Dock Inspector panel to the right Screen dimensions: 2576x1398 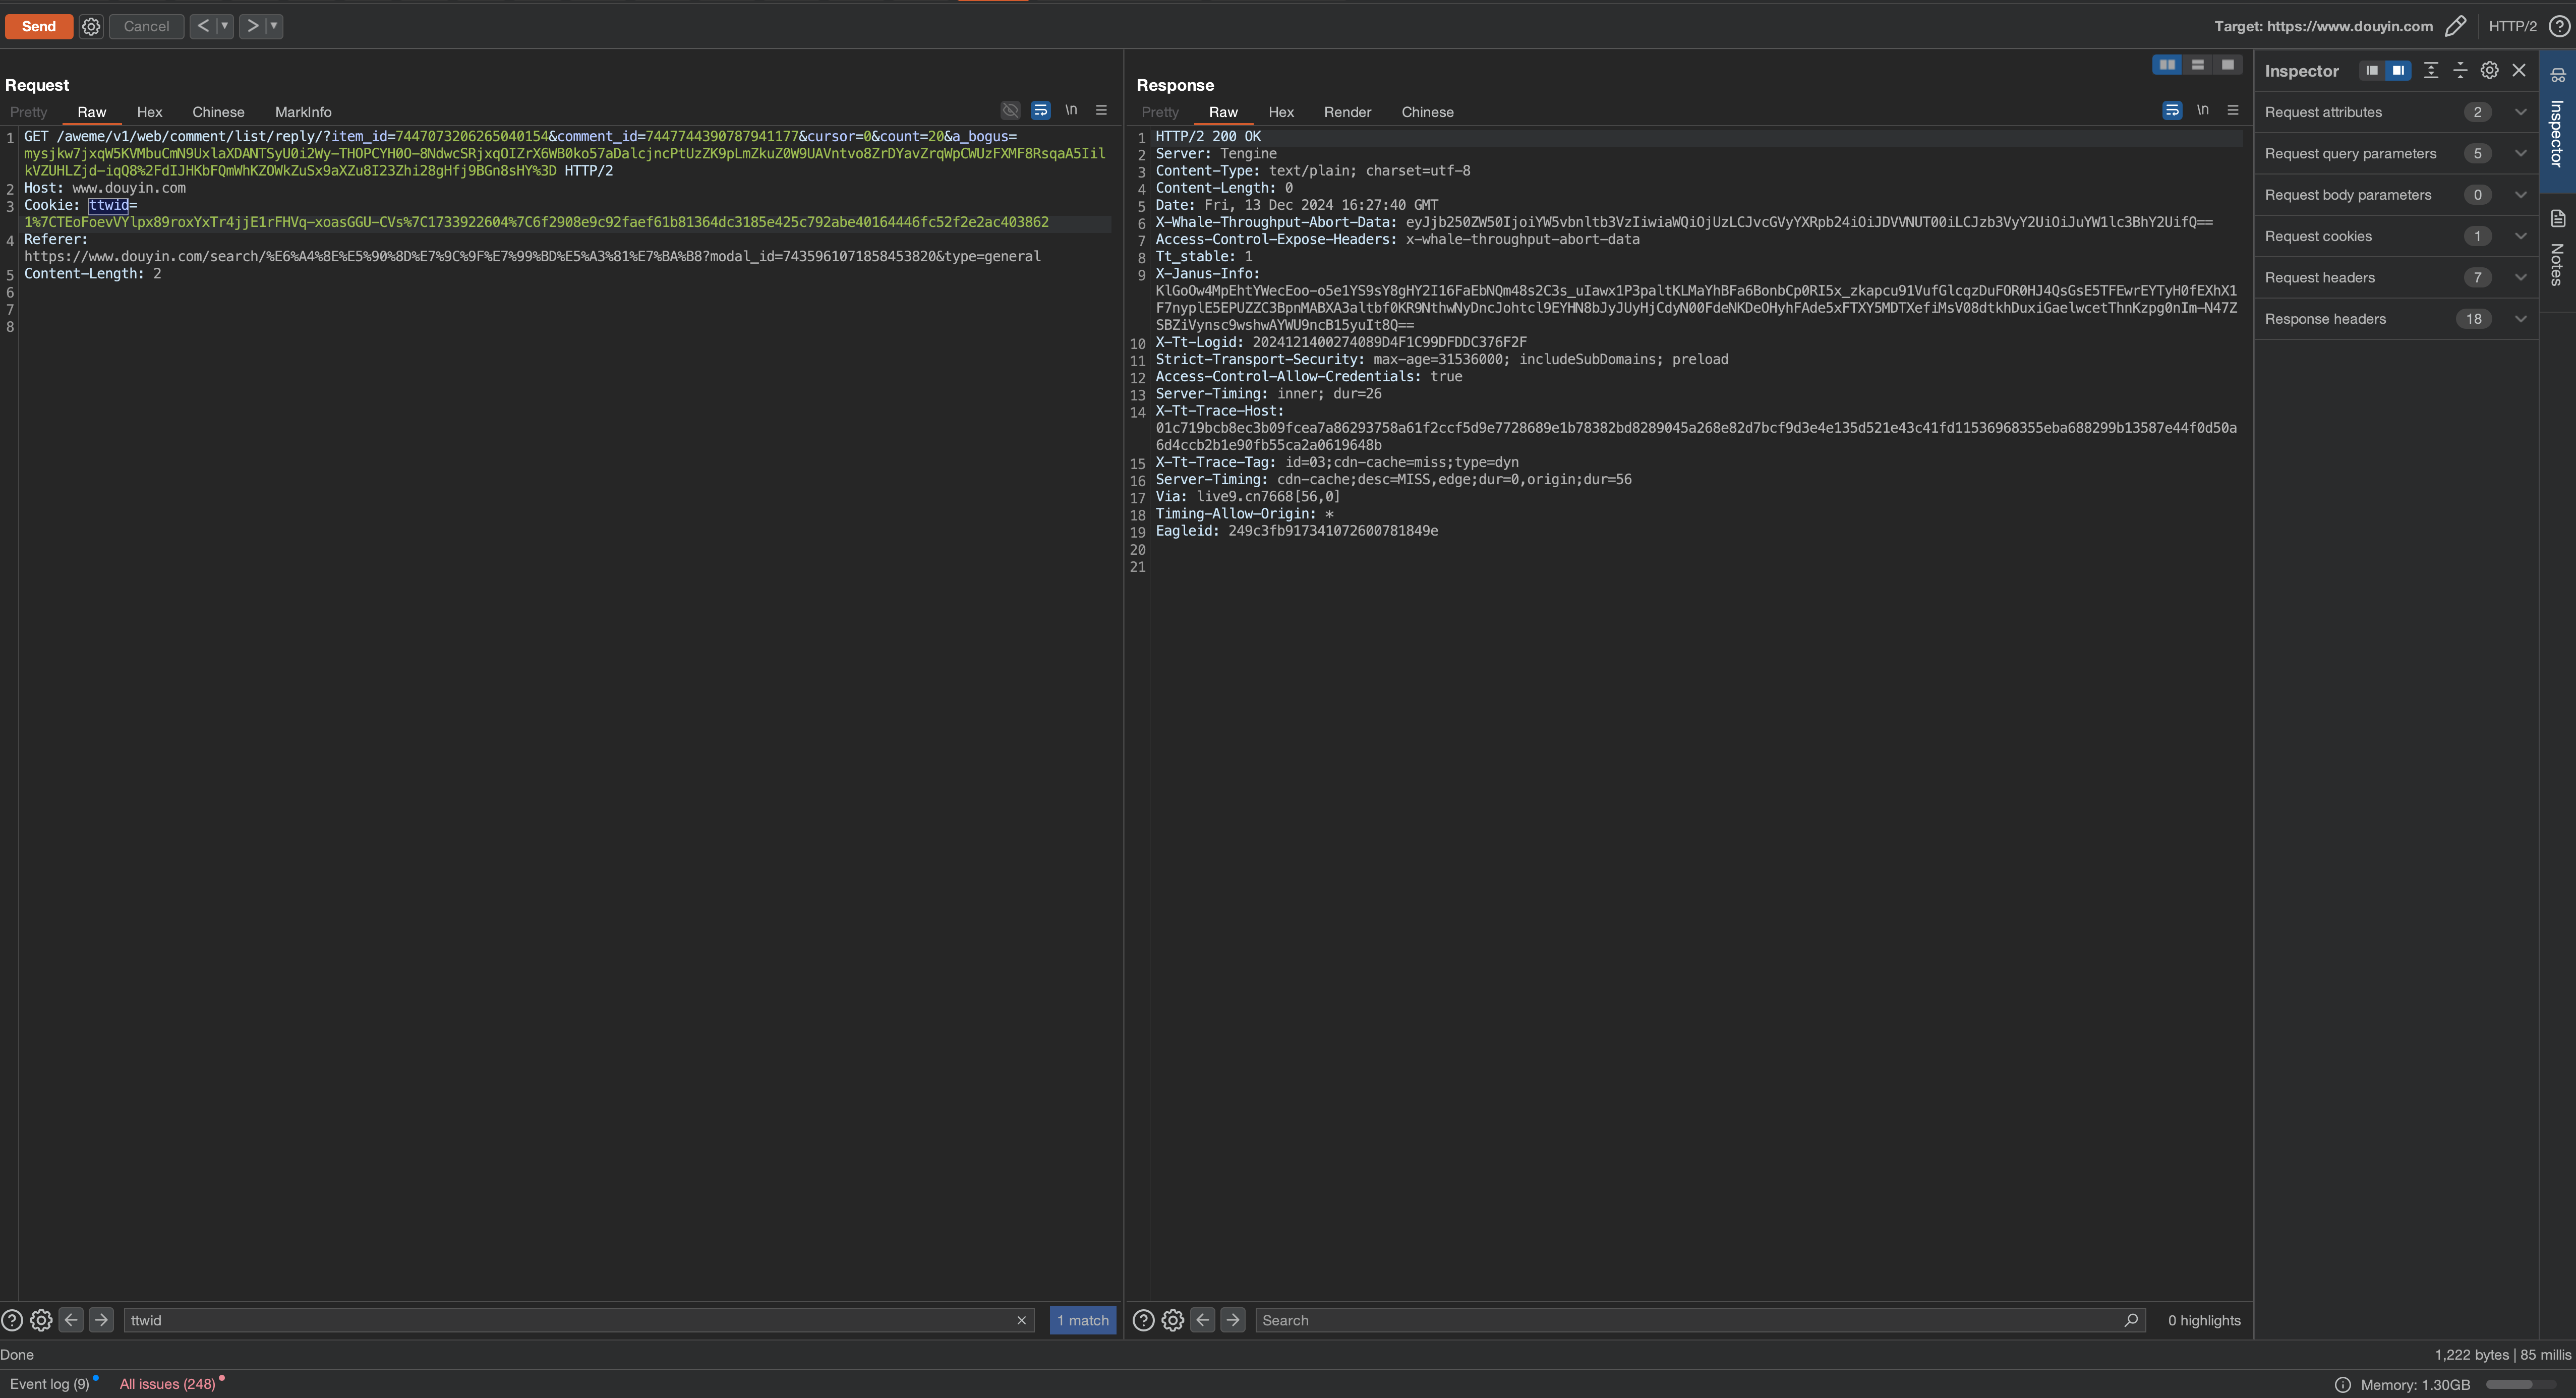click(2397, 70)
